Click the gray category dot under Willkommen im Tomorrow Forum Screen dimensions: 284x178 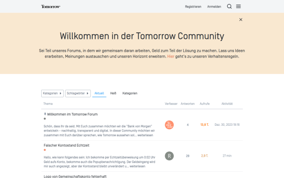point(45,119)
